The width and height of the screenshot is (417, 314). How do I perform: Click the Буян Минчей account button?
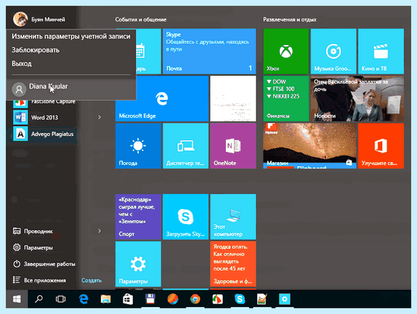click(40, 19)
